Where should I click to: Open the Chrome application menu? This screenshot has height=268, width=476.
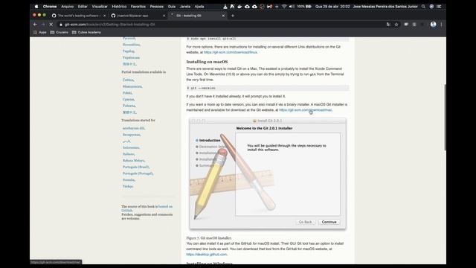tap(50, 7)
